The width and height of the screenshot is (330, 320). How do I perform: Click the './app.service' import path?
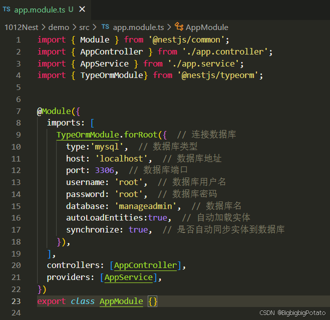[x=203, y=64]
